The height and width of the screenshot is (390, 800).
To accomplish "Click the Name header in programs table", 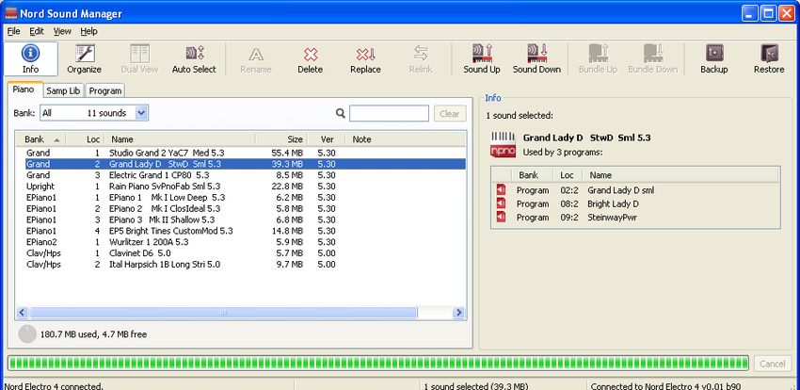I will [600, 175].
